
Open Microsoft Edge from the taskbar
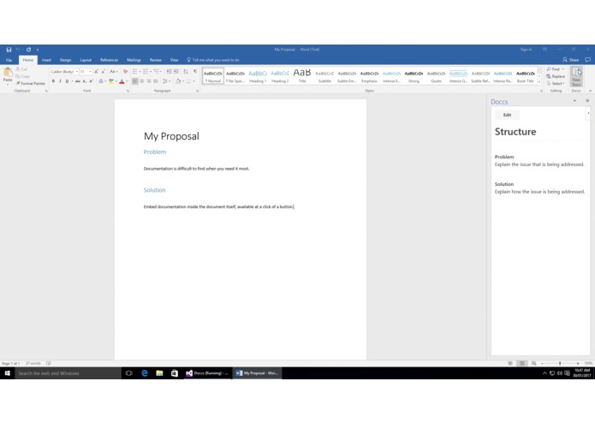point(145,373)
